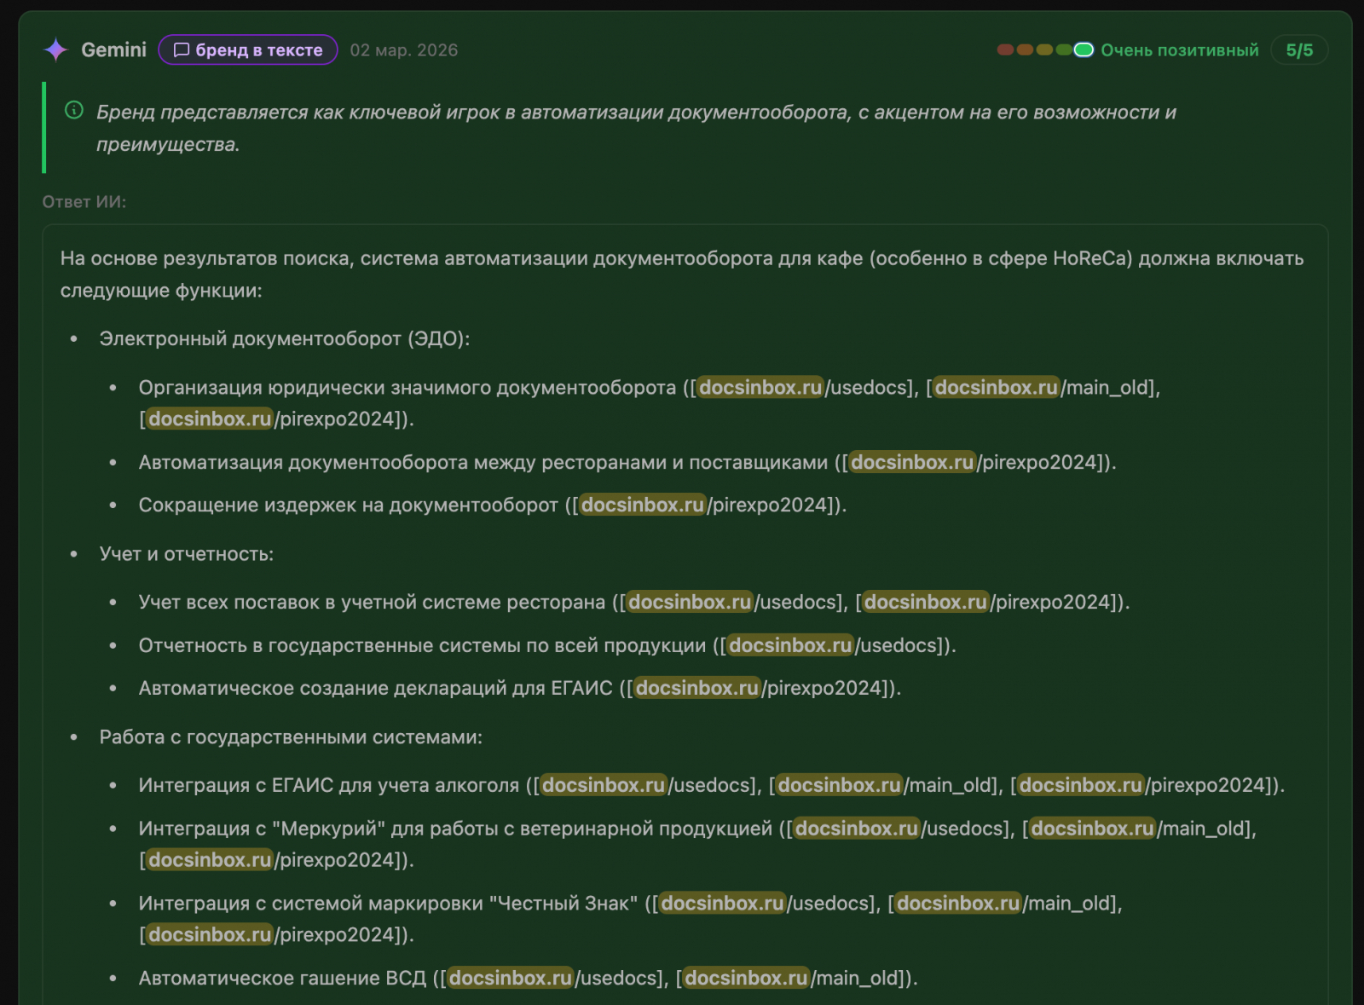This screenshot has height=1005, width=1364.
Task: Click the Gemini sparkle logo icon
Action: [56, 50]
